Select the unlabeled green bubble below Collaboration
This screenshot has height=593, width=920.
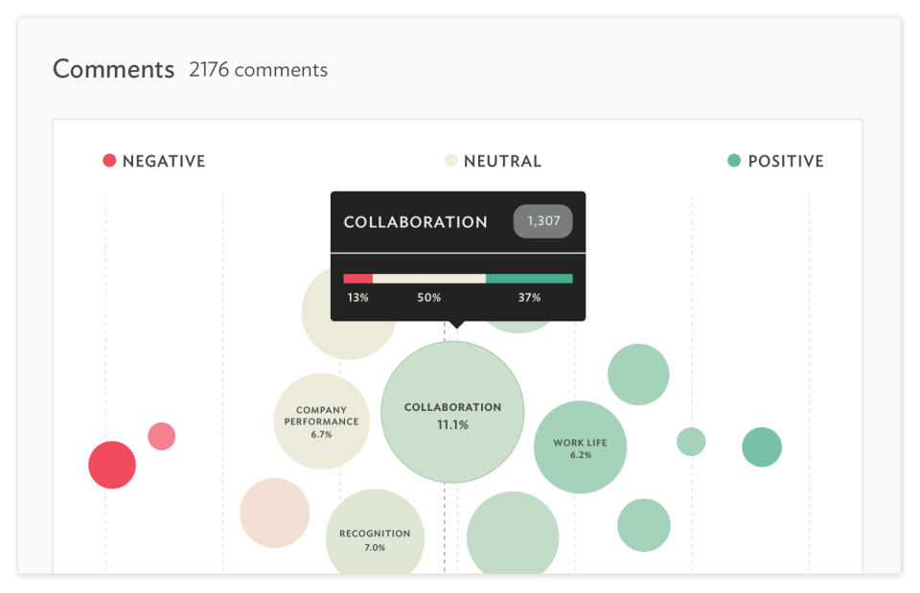(513, 534)
